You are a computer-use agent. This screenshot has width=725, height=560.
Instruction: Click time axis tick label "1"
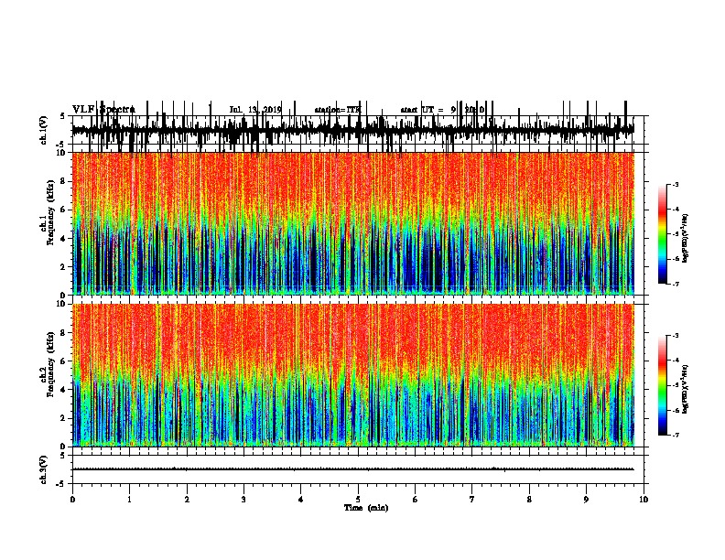(129, 500)
